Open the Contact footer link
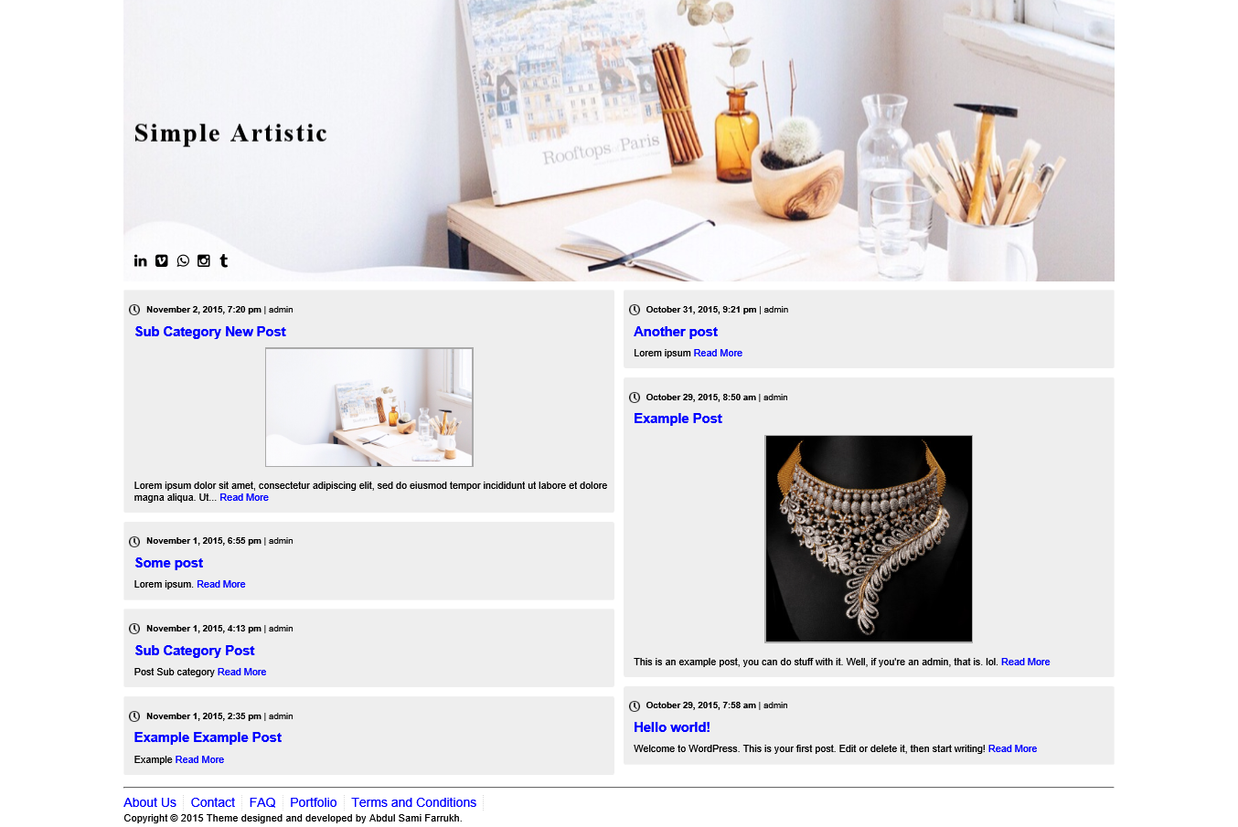The height and width of the screenshot is (827, 1238). 213,802
